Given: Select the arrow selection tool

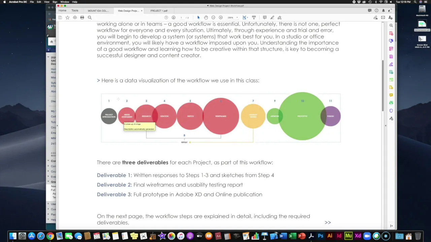Looking at the screenshot, I should click(198, 17).
